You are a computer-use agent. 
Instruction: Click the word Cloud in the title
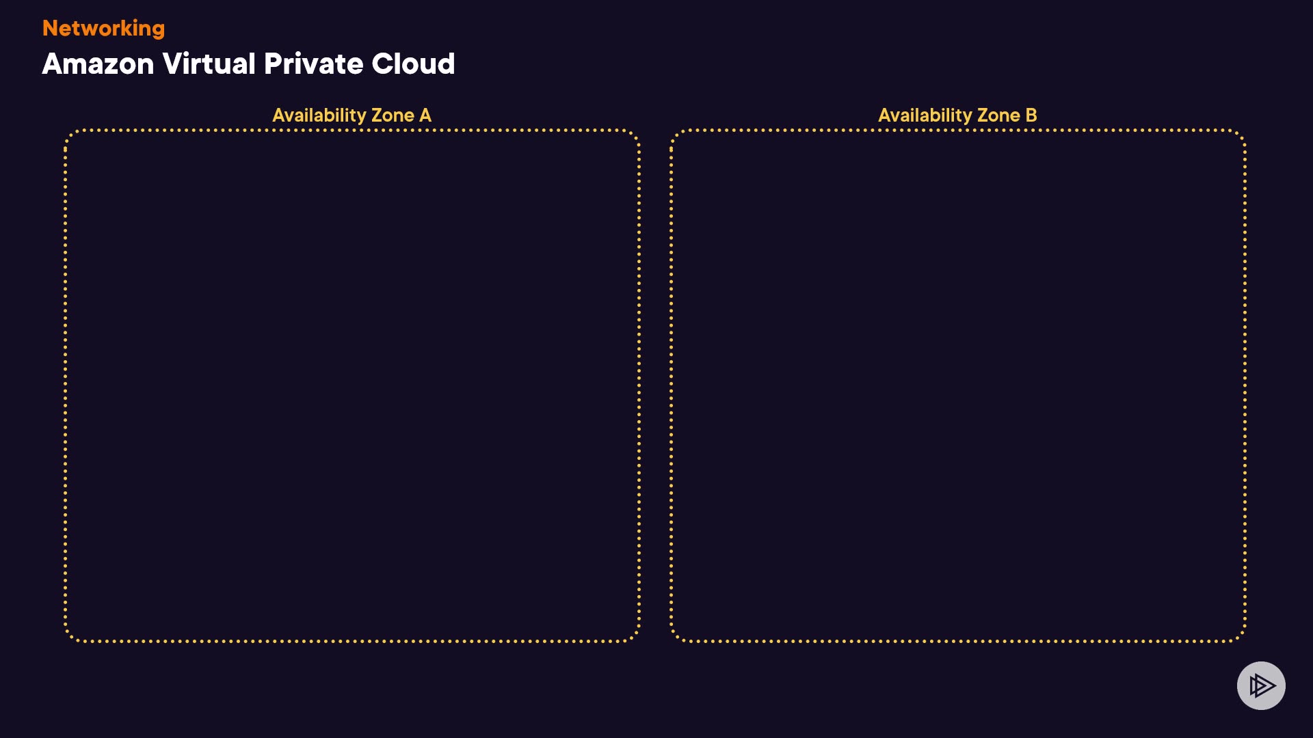413,64
